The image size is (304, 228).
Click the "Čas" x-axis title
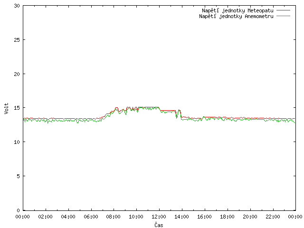pyautogui.click(x=159, y=225)
